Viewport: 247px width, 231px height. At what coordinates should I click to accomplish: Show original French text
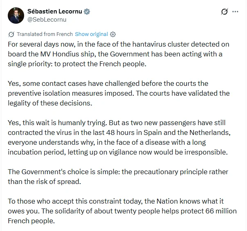pyautogui.click(x=91, y=34)
